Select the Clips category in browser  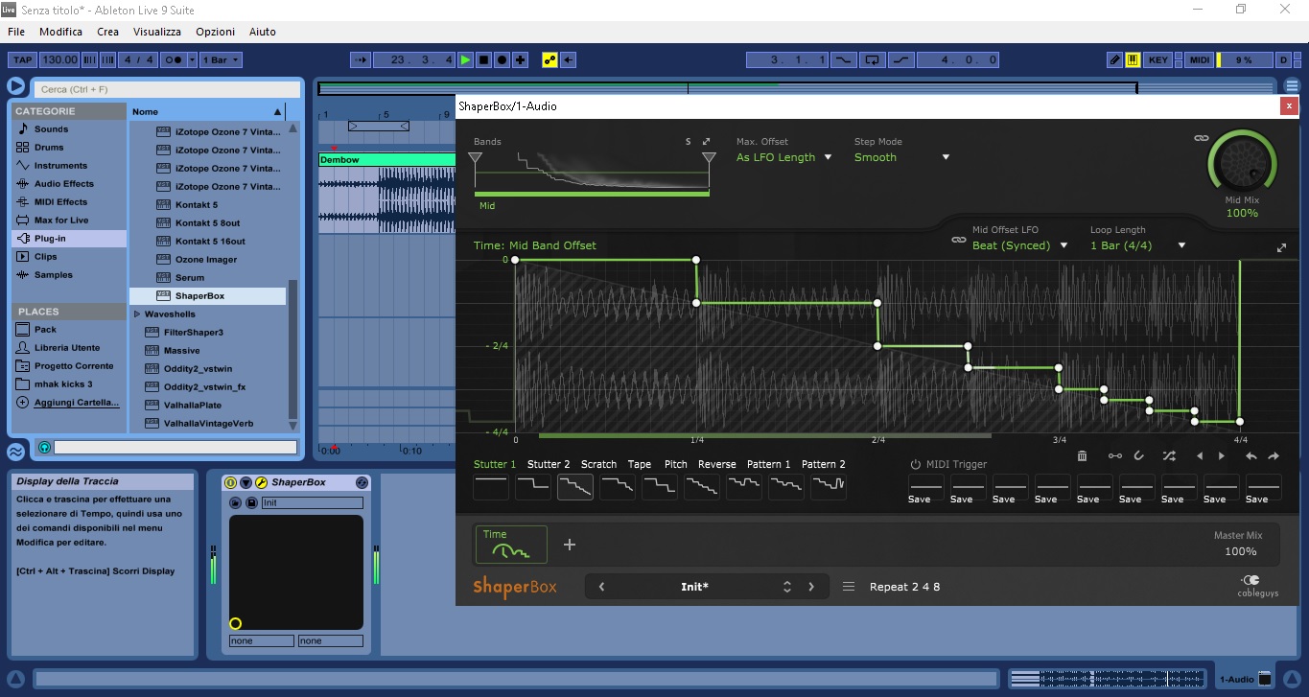69,257
